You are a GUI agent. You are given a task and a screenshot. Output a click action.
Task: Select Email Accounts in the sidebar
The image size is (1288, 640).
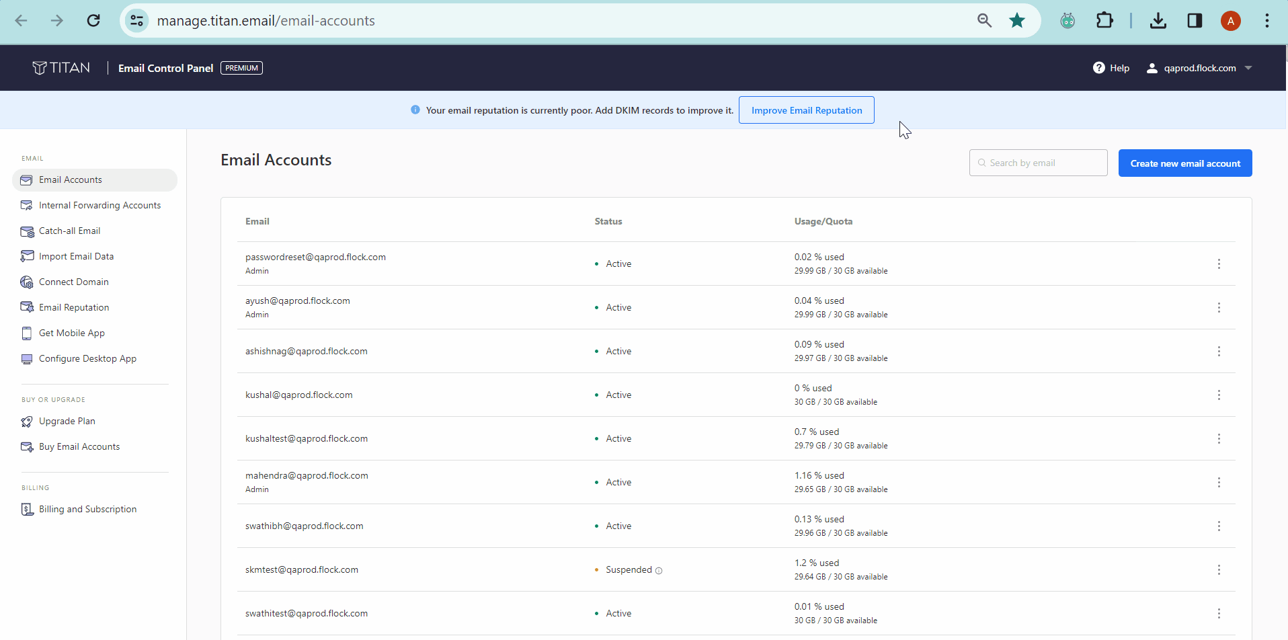click(x=70, y=179)
